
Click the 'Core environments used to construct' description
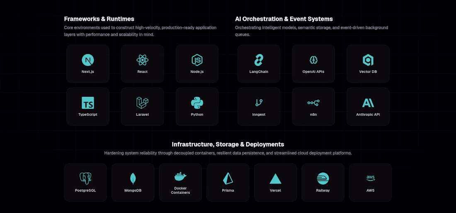[x=140, y=31]
